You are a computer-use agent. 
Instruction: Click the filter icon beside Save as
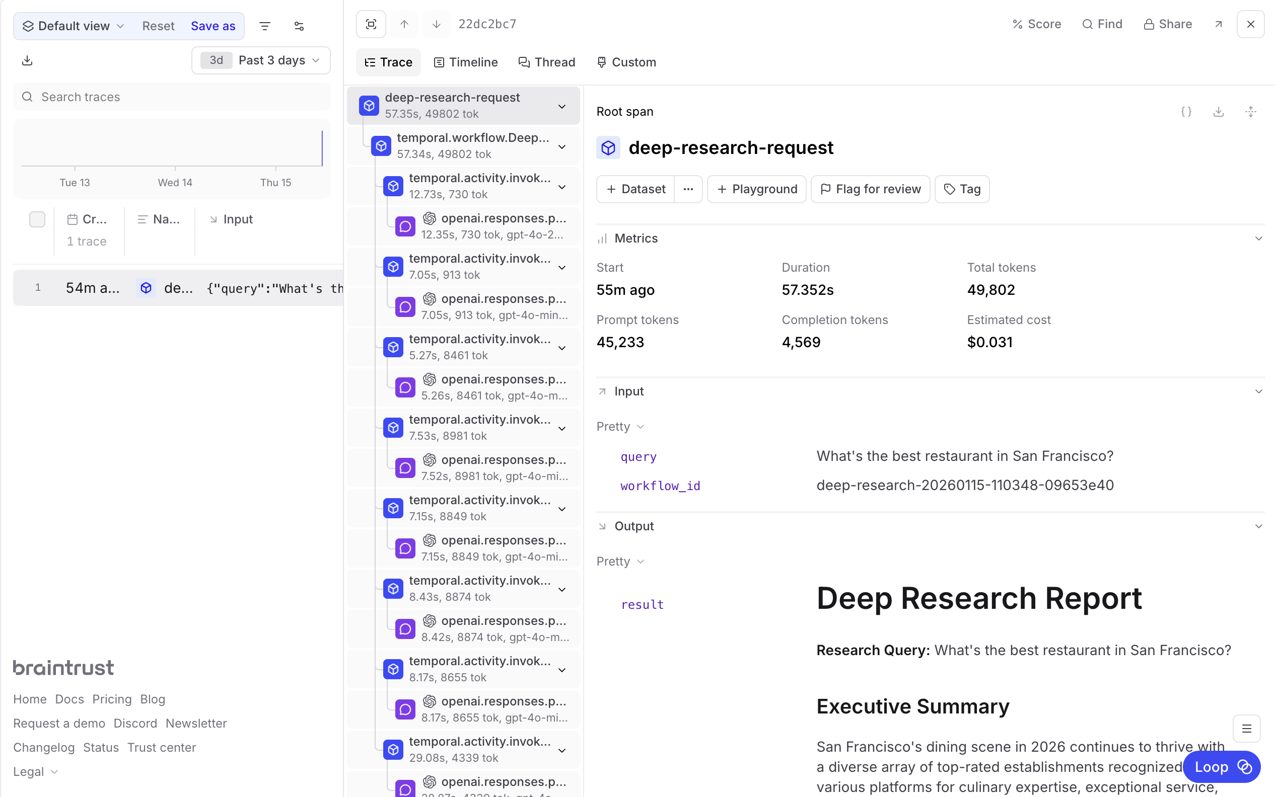(265, 26)
